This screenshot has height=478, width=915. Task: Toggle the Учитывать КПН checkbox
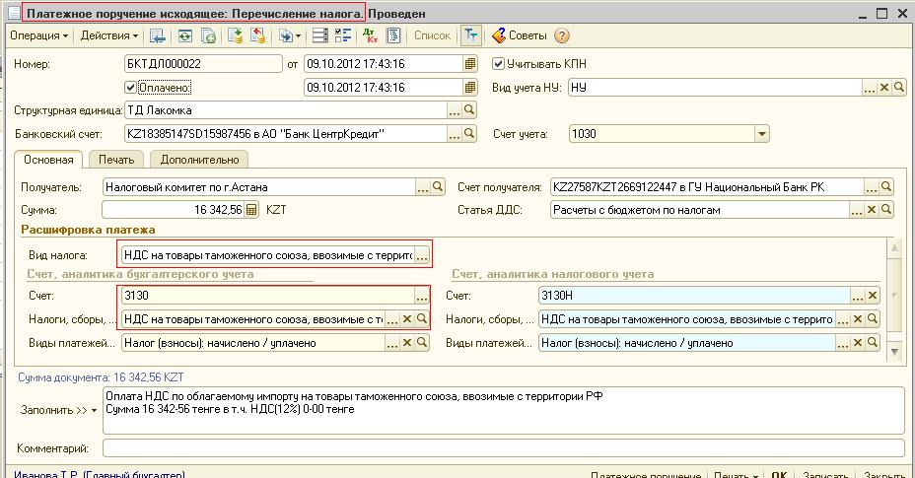[x=499, y=64]
